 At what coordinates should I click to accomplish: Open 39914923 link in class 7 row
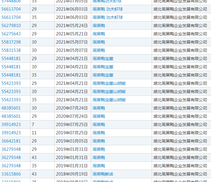pyautogui.click(x=11, y=125)
